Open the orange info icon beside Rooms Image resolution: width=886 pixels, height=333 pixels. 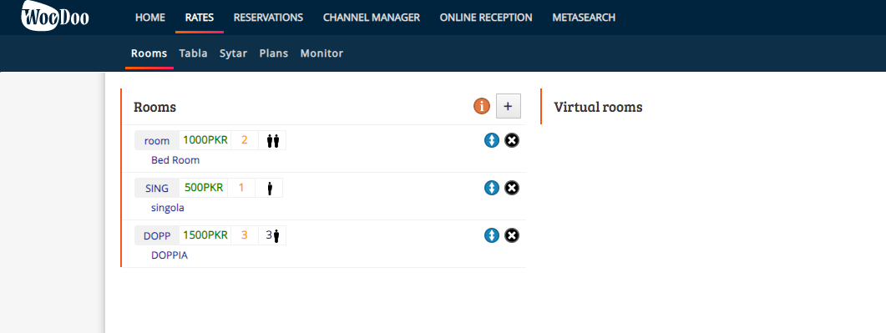click(482, 106)
